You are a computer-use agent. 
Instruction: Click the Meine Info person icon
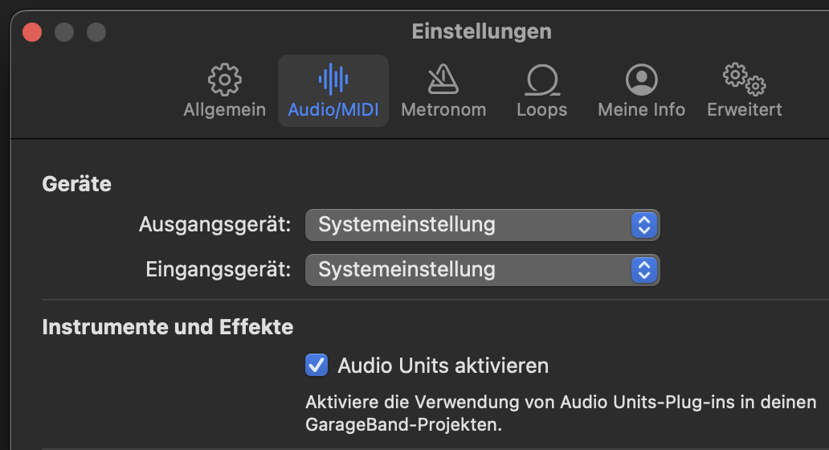[641, 79]
